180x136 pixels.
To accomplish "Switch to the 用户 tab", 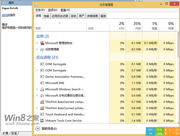I will pyautogui.click(x=82, y=16).
